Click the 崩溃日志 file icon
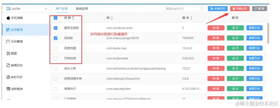The height and width of the screenshot is (108, 280). (x=8, y=65)
